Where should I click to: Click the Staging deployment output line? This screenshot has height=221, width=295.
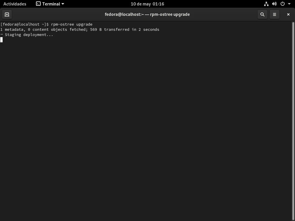(x=29, y=35)
